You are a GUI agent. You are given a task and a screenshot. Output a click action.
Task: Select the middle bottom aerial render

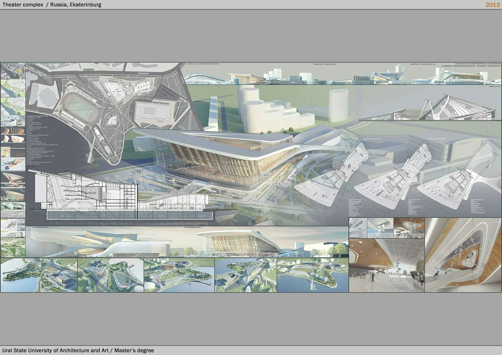[x=179, y=275]
